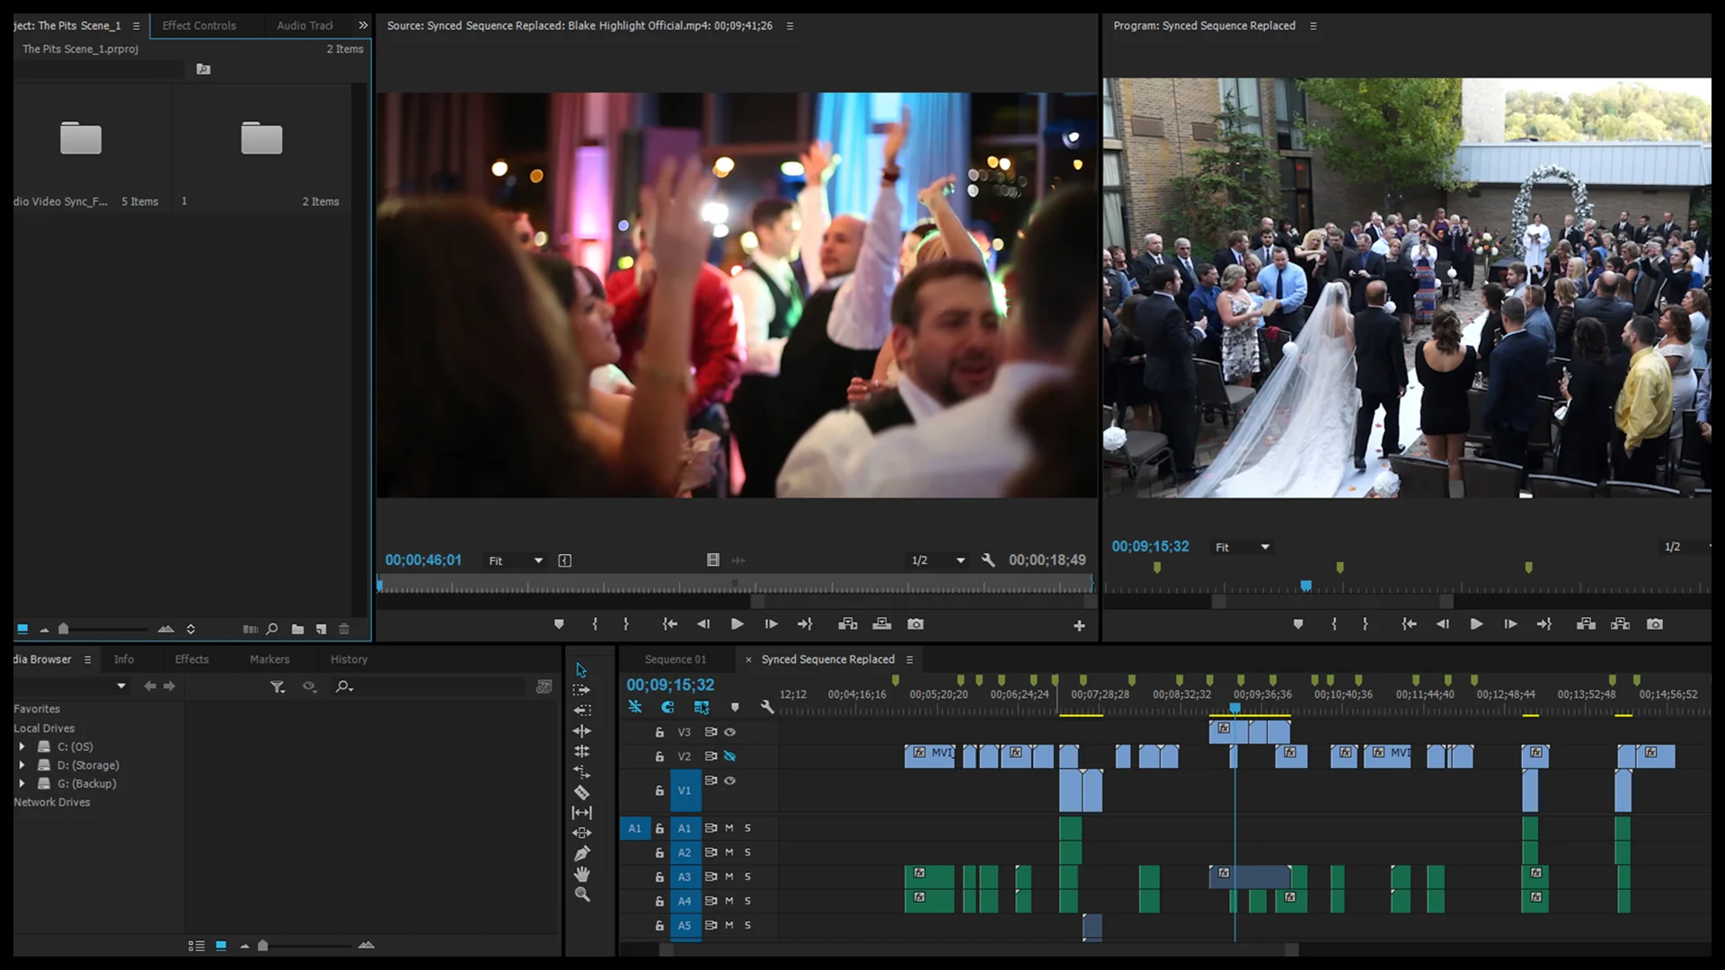1725x970 pixels.
Task: Toggle lock on track V2
Action: 659,756
